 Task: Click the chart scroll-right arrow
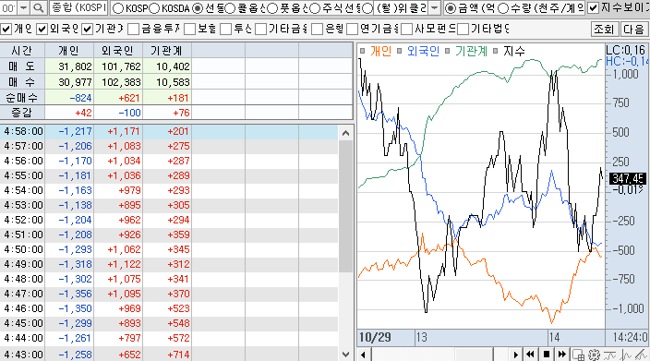coord(515,355)
